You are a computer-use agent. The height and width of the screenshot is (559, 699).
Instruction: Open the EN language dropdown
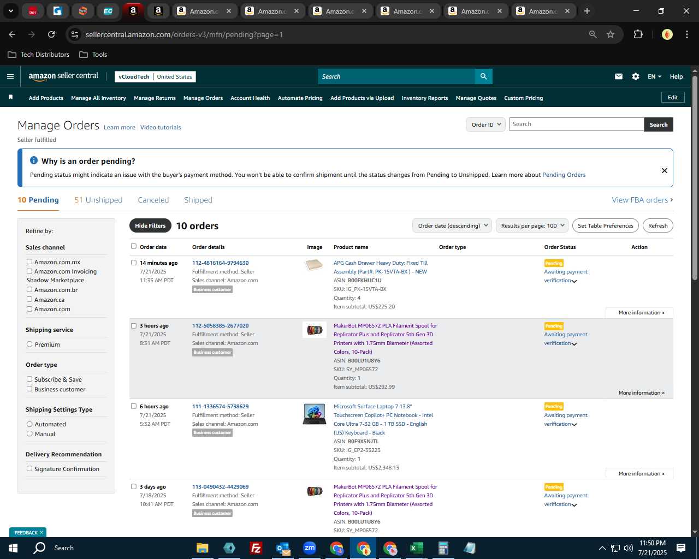(654, 76)
